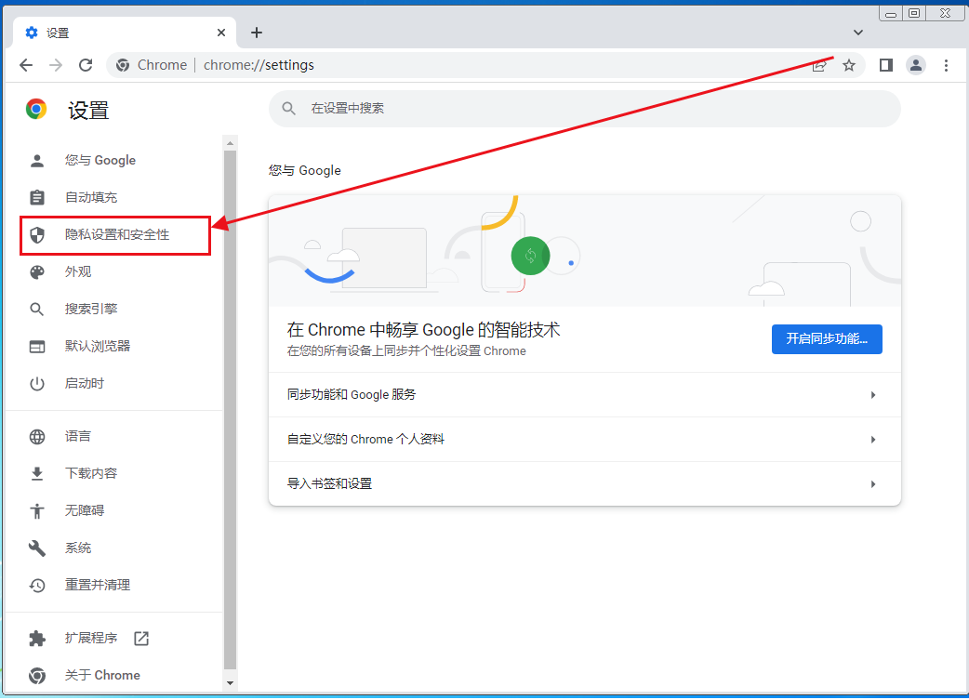Click the accessibility icon for 无障碍

pos(37,510)
